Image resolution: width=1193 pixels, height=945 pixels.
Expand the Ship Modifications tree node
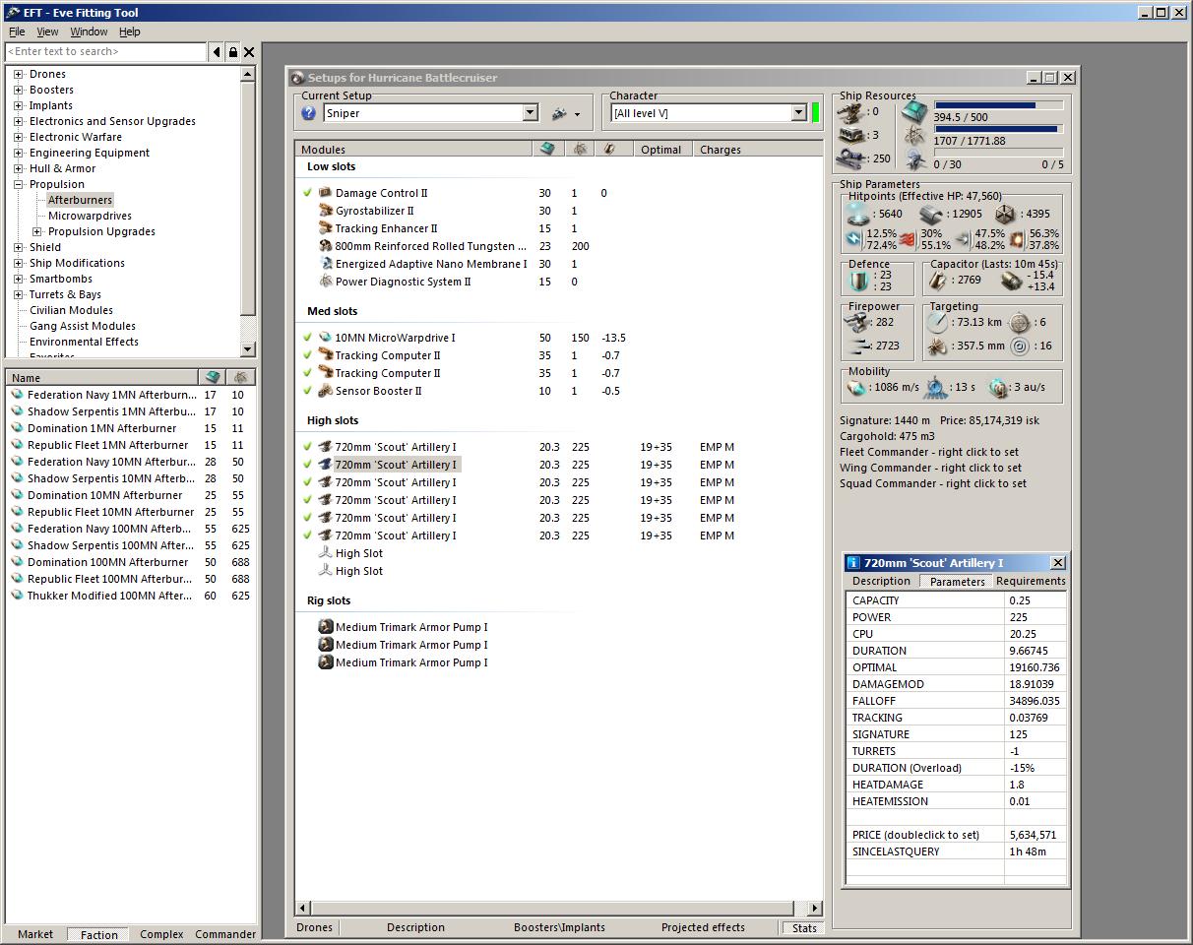point(19,263)
